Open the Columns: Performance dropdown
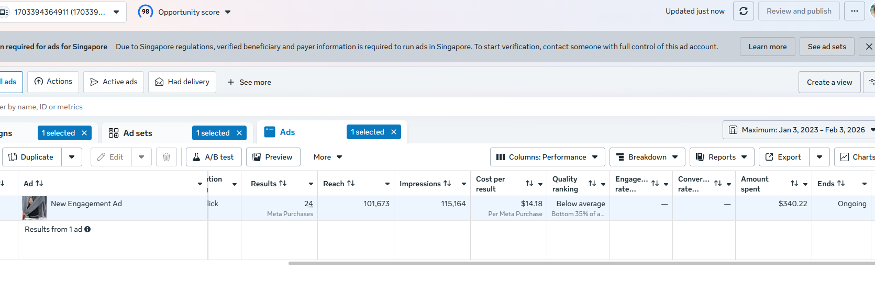 click(547, 157)
